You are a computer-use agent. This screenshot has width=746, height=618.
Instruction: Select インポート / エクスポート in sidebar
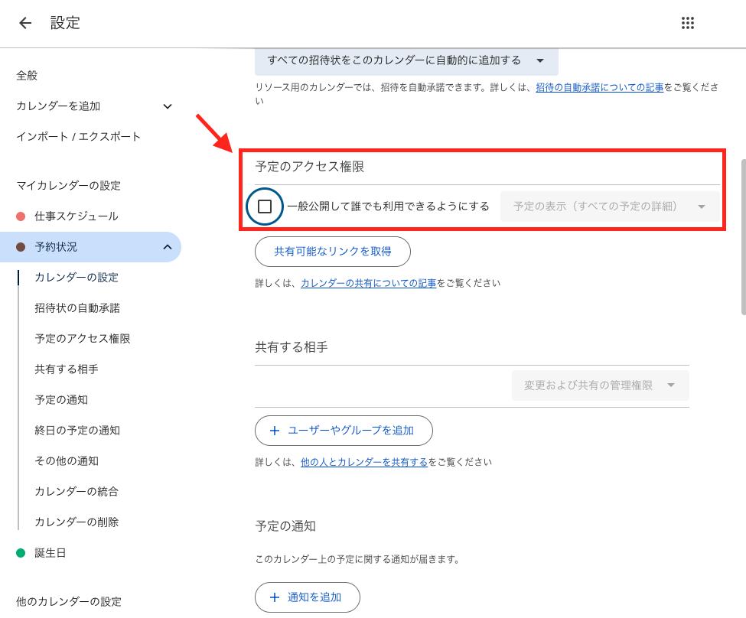[79, 137]
